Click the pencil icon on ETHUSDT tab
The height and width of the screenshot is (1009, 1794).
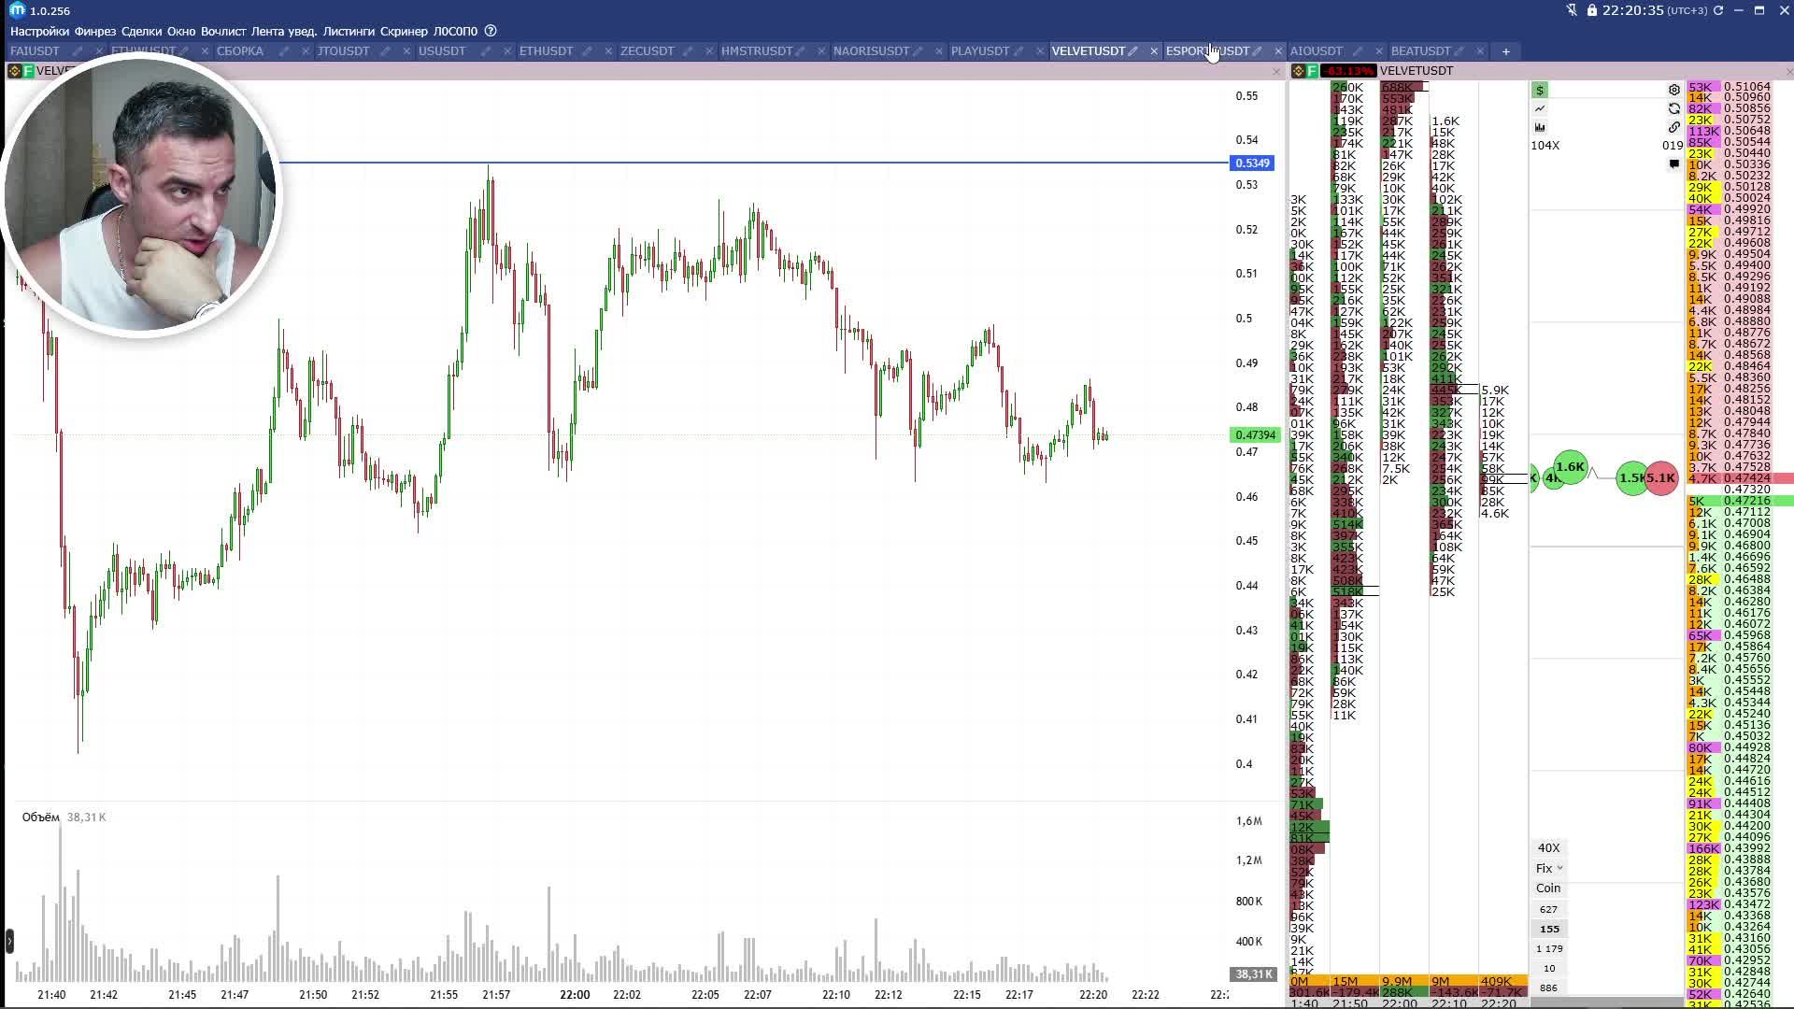point(587,51)
